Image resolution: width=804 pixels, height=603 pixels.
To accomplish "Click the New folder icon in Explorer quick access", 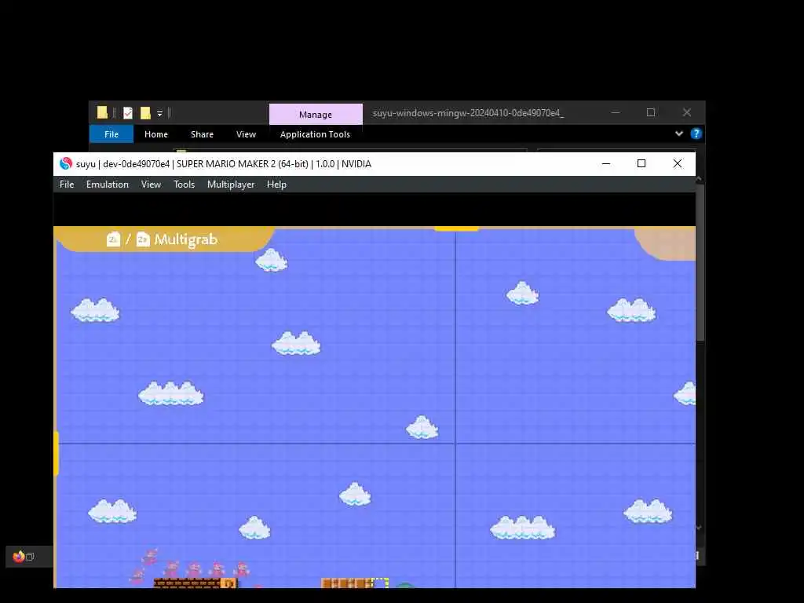I will click(145, 113).
